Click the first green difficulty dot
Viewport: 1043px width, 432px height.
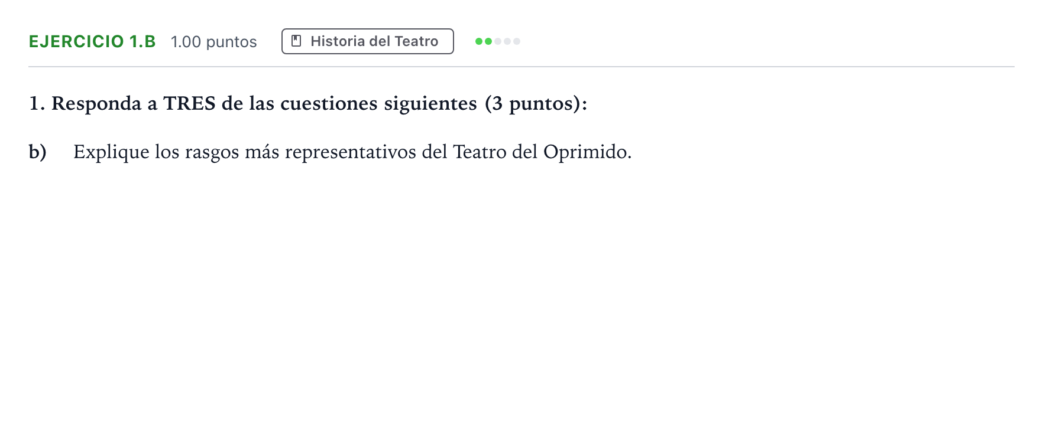point(479,41)
